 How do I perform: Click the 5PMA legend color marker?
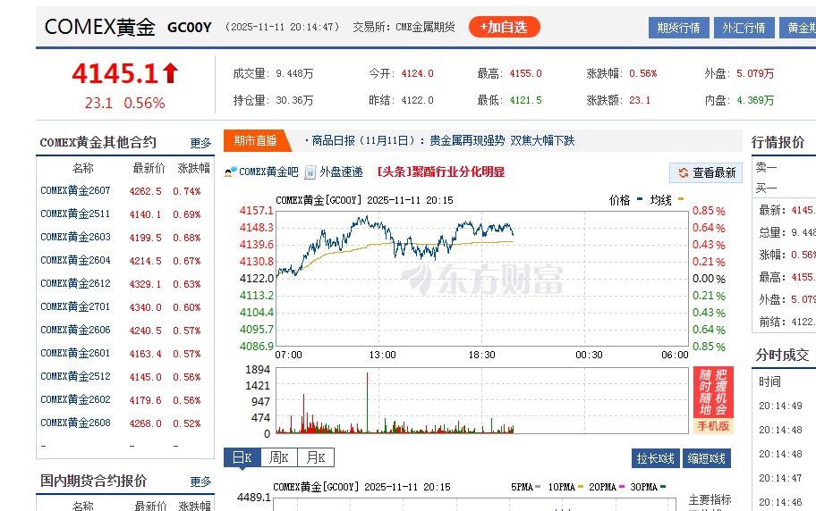(538, 487)
